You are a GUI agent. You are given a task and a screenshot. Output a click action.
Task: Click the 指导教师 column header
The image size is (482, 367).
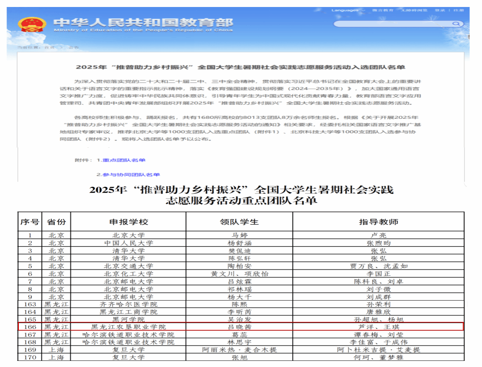click(x=378, y=222)
